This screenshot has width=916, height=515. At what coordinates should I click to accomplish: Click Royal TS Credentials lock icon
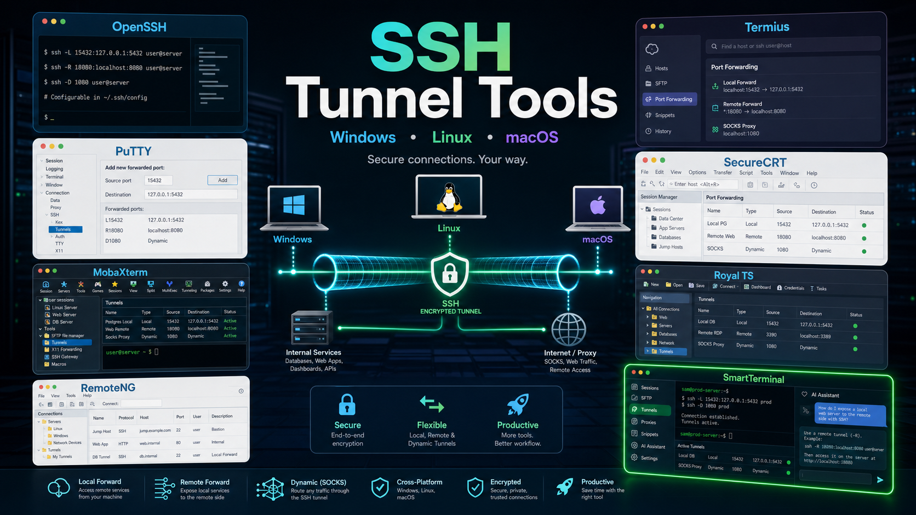[x=779, y=287]
